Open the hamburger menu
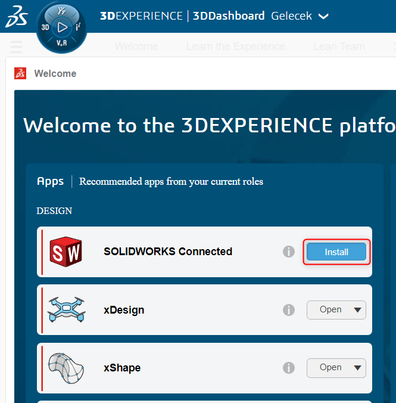The height and width of the screenshot is (403, 396). 16,46
